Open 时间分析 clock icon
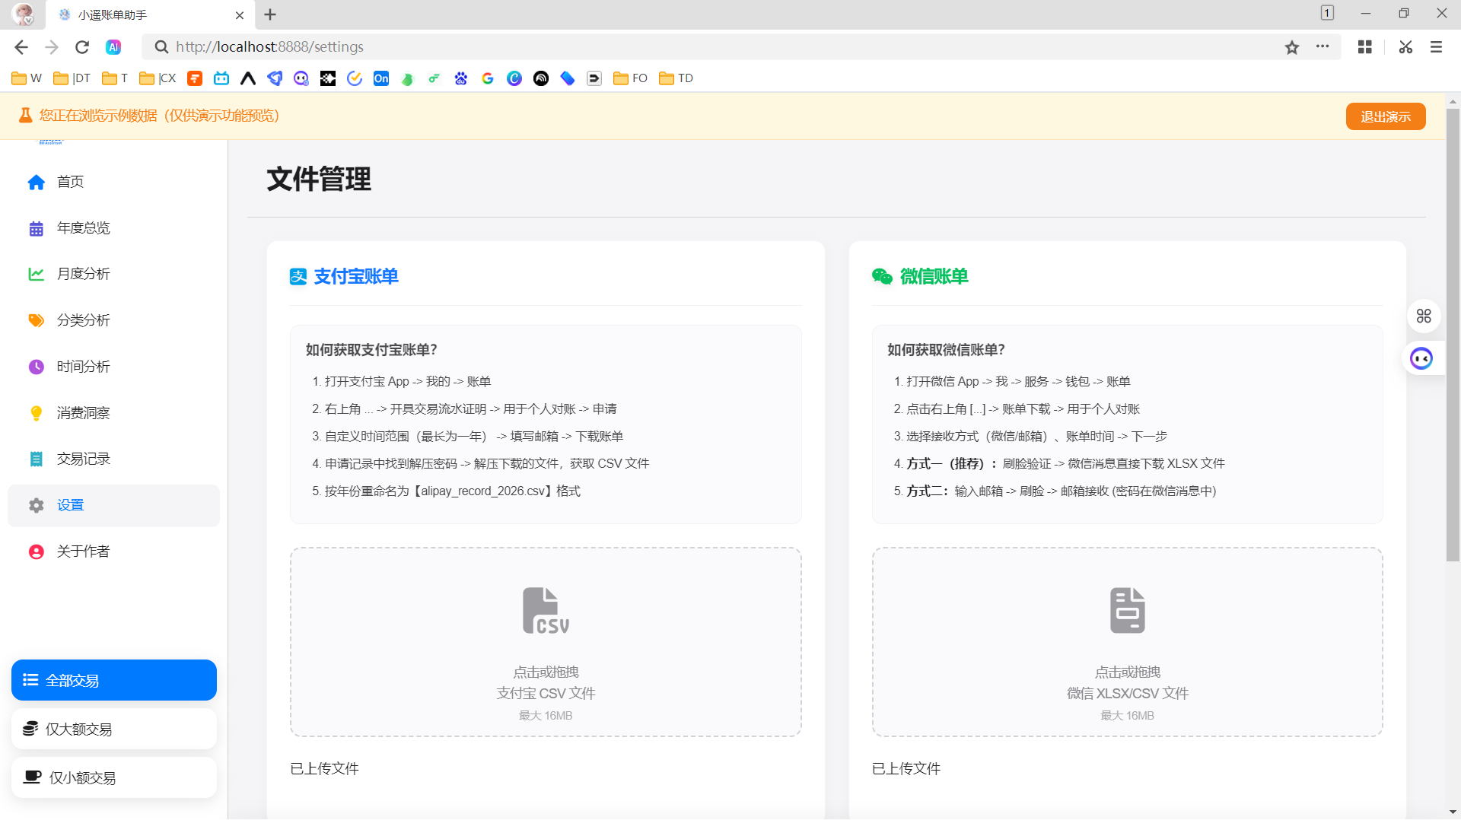Image resolution: width=1461 pixels, height=820 pixels. tap(36, 367)
